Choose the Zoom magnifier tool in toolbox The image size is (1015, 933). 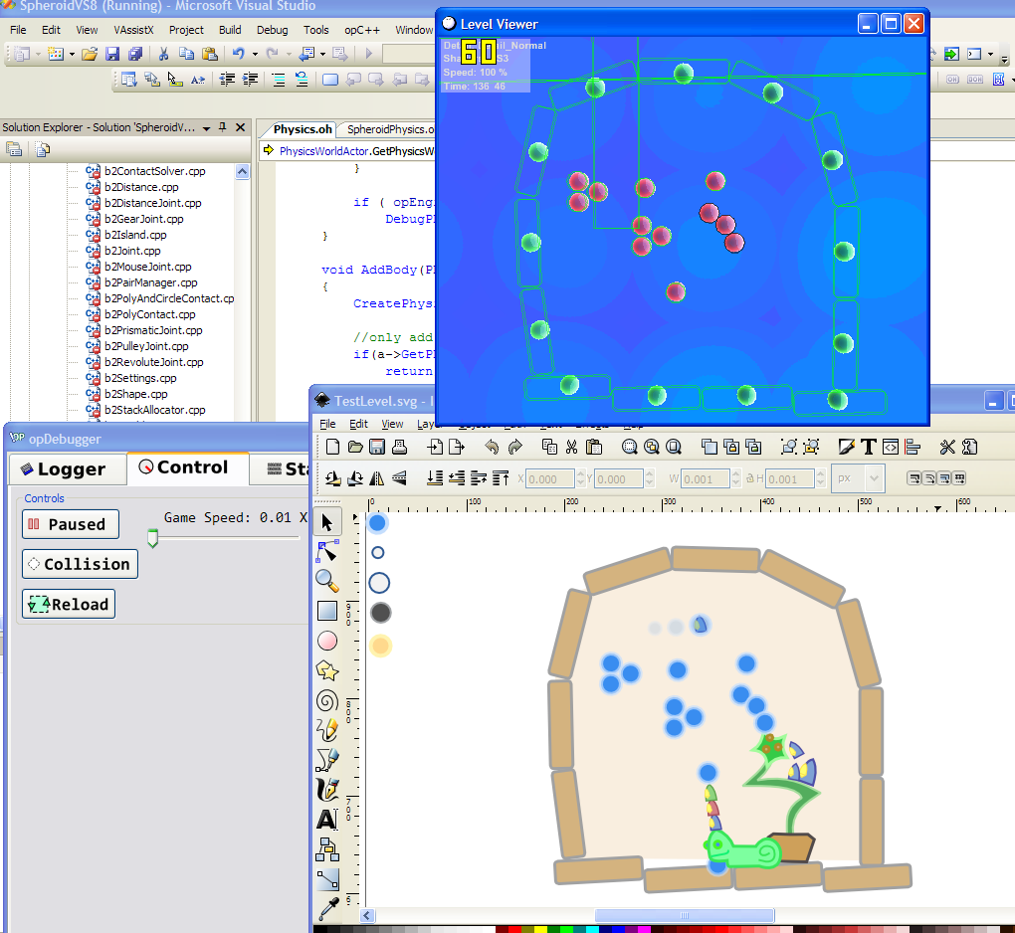click(x=327, y=580)
